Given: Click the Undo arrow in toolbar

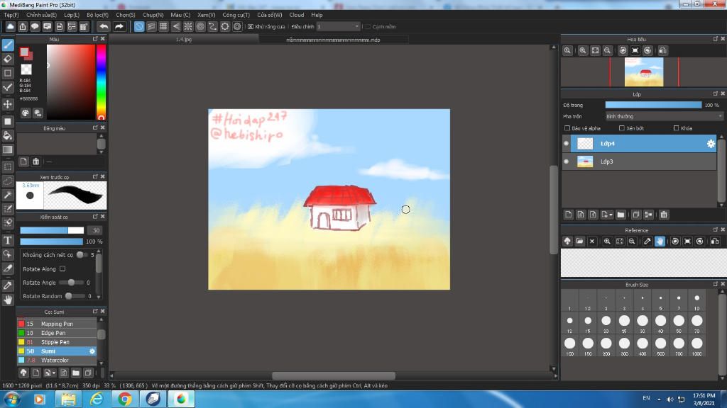Looking at the screenshot, I should (104, 26).
